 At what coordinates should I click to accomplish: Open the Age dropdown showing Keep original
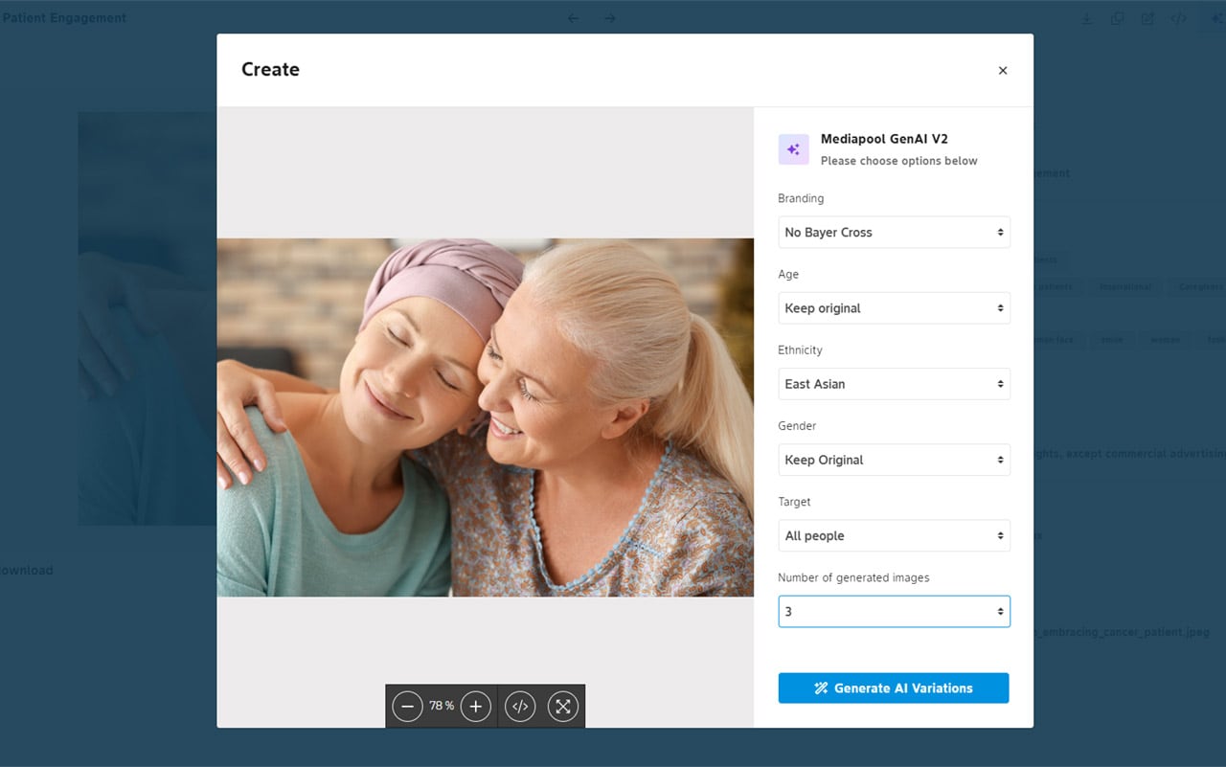point(895,308)
